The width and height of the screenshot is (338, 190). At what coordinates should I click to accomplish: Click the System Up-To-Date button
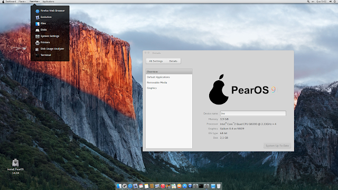277,146
